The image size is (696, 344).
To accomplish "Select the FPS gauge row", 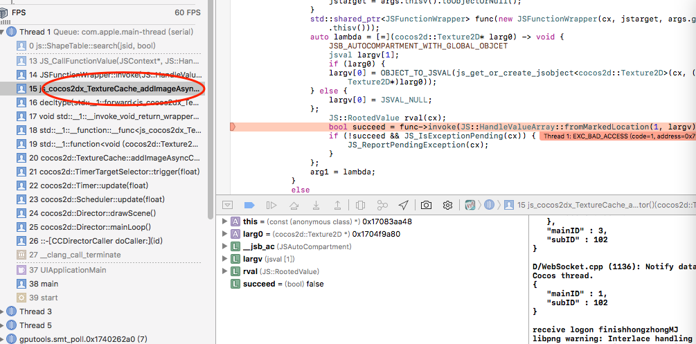I will pos(100,12).
